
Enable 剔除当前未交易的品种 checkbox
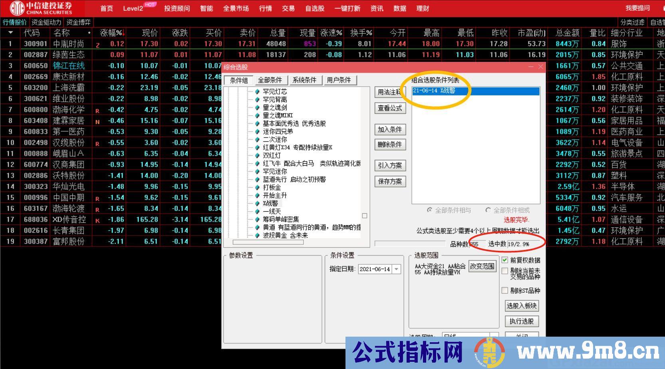coord(505,271)
